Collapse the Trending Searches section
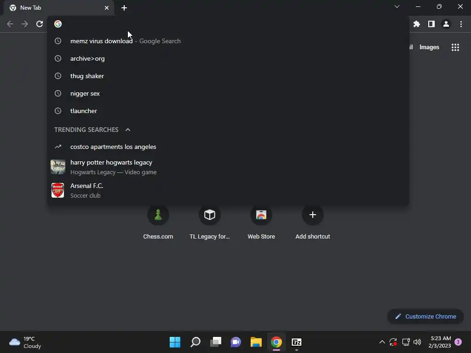 coord(128,130)
